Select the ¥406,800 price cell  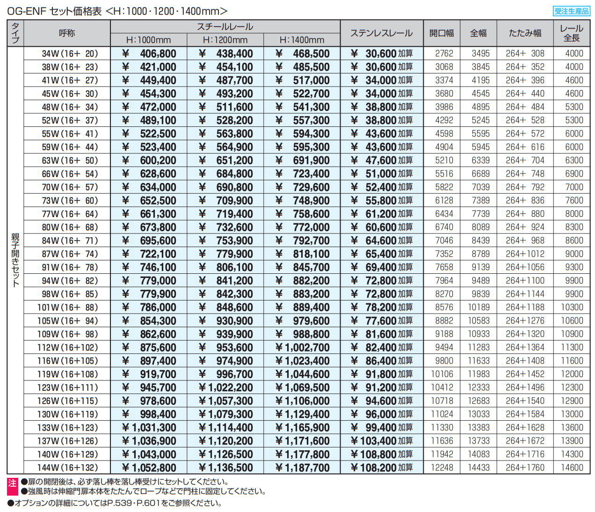tap(149, 54)
